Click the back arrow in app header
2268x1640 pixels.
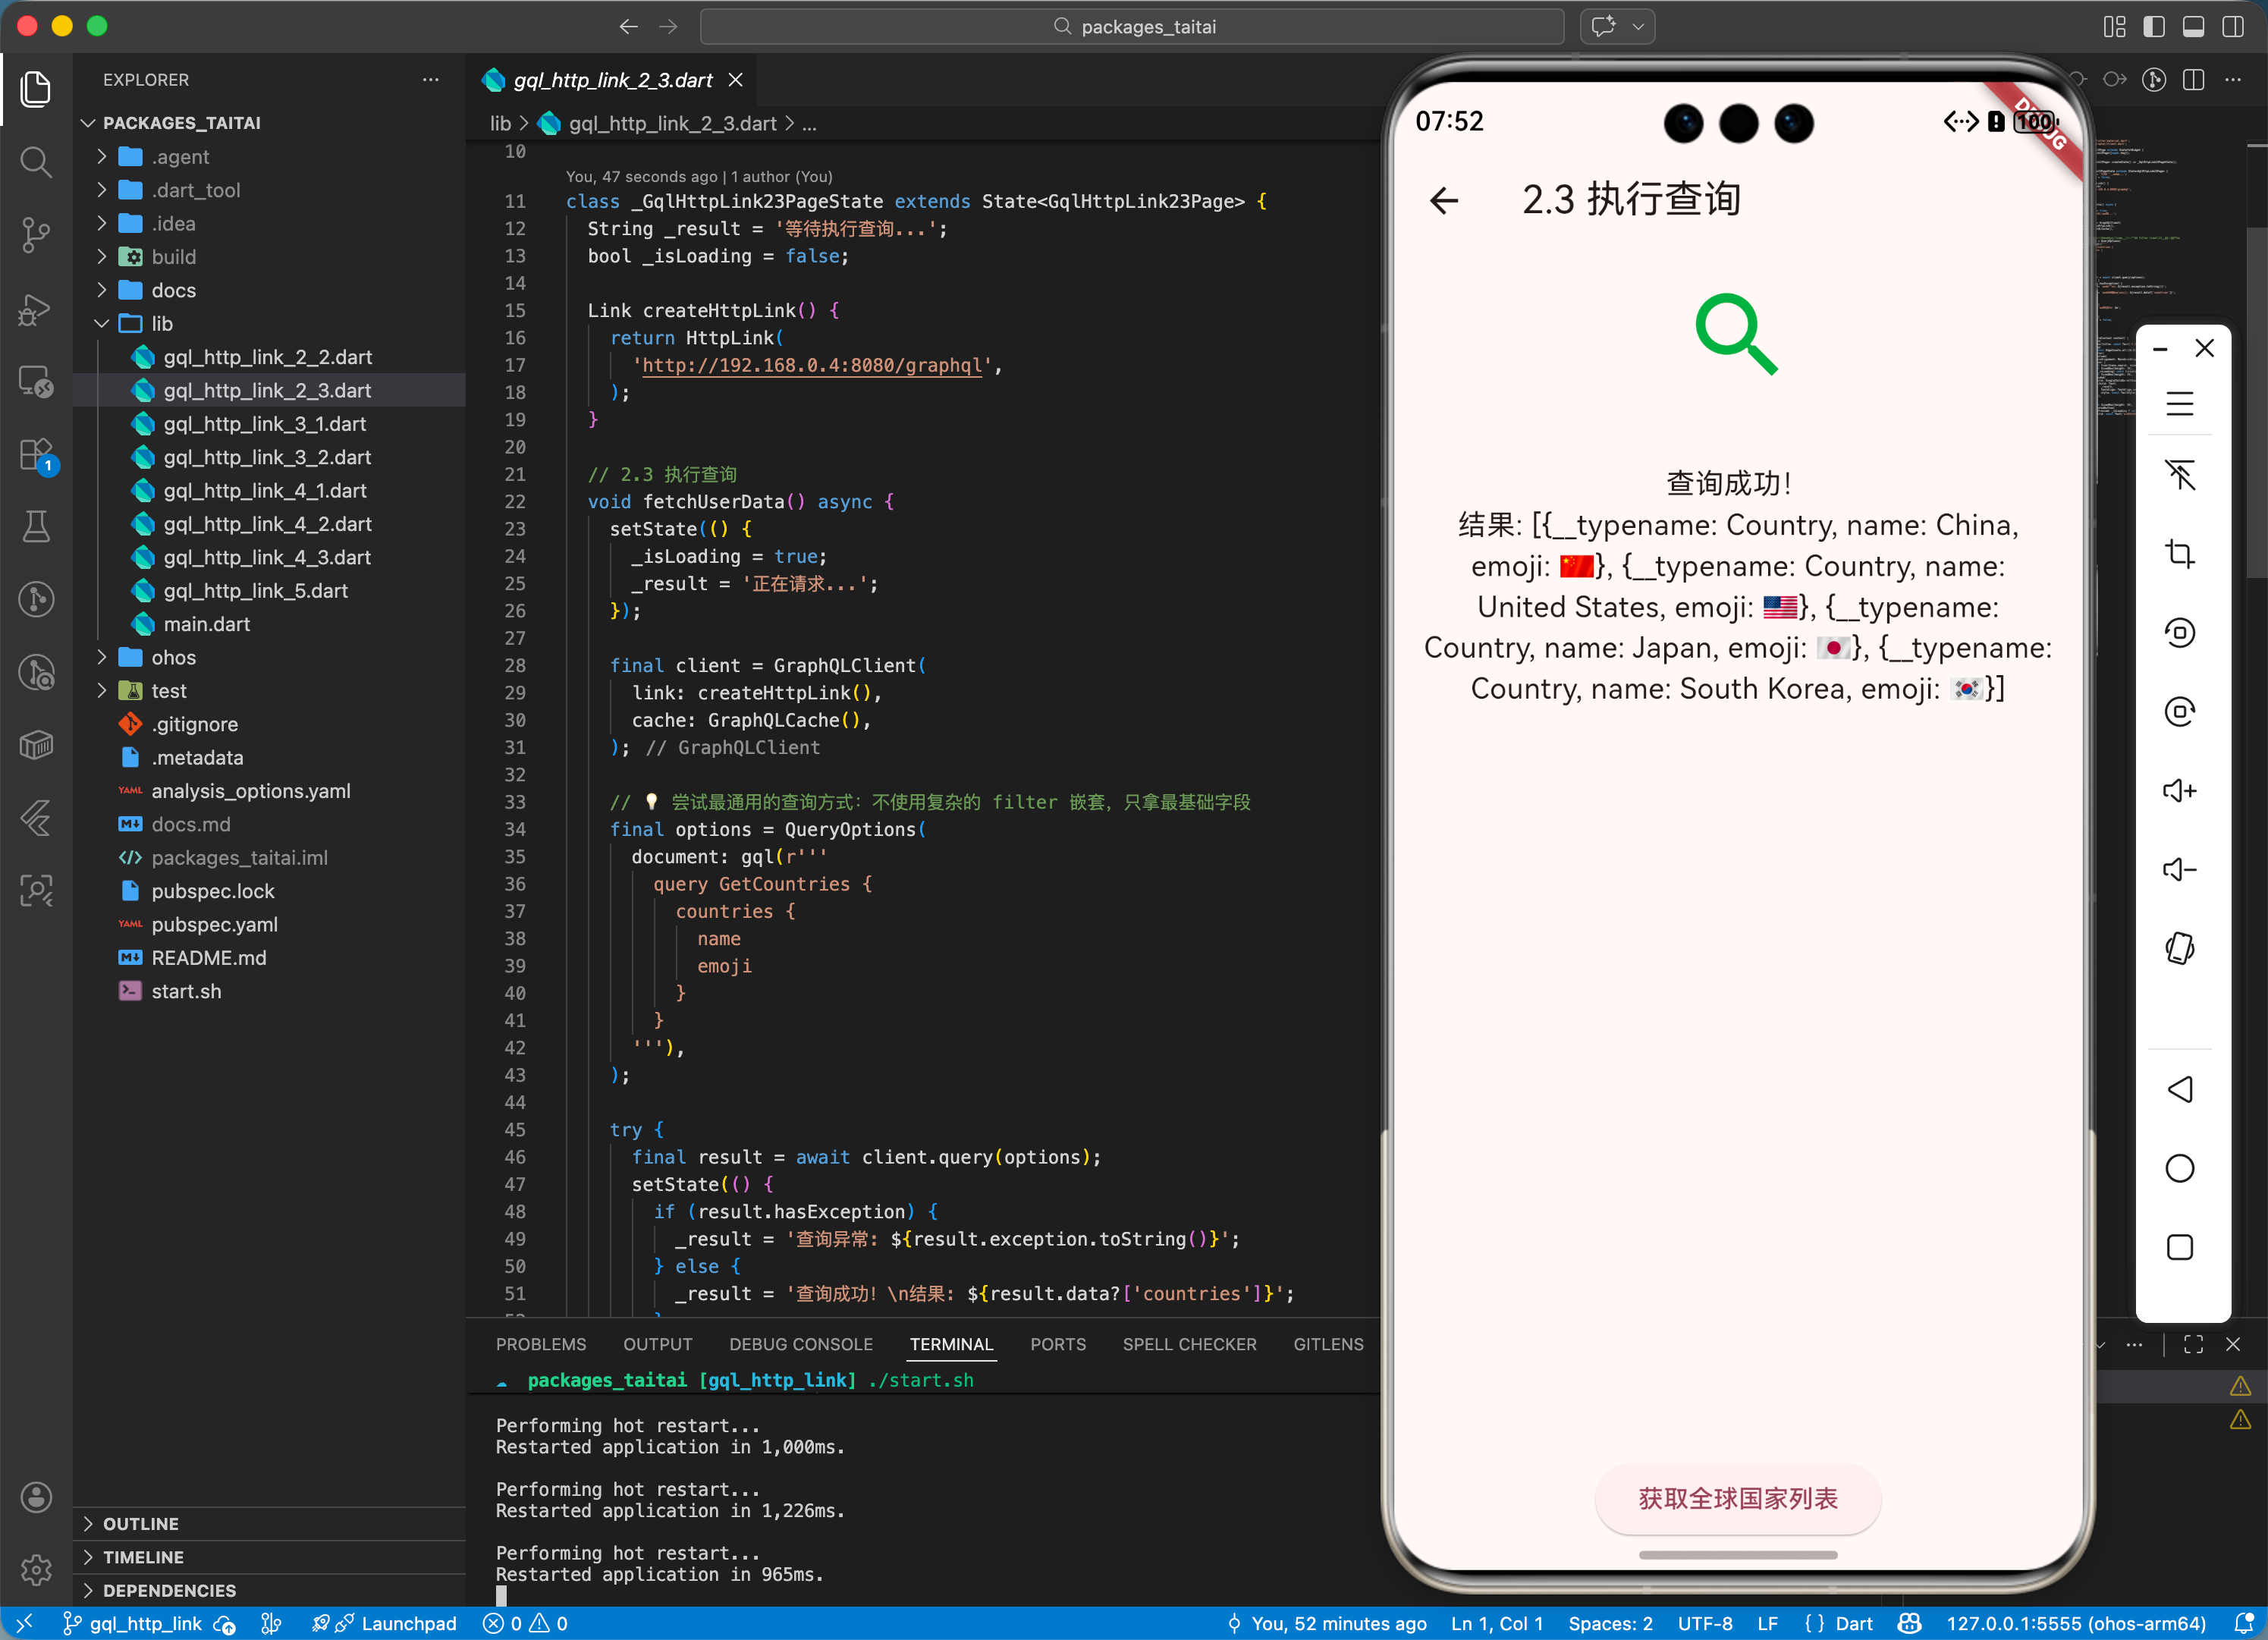tap(1444, 201)
